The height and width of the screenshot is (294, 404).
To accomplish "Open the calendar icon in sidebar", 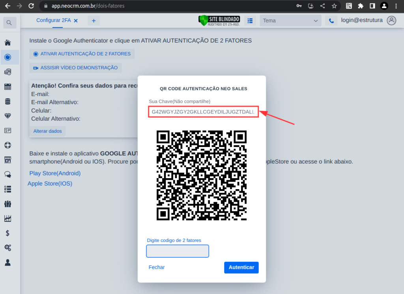I will pyautogui.click(x=7, y=87).
